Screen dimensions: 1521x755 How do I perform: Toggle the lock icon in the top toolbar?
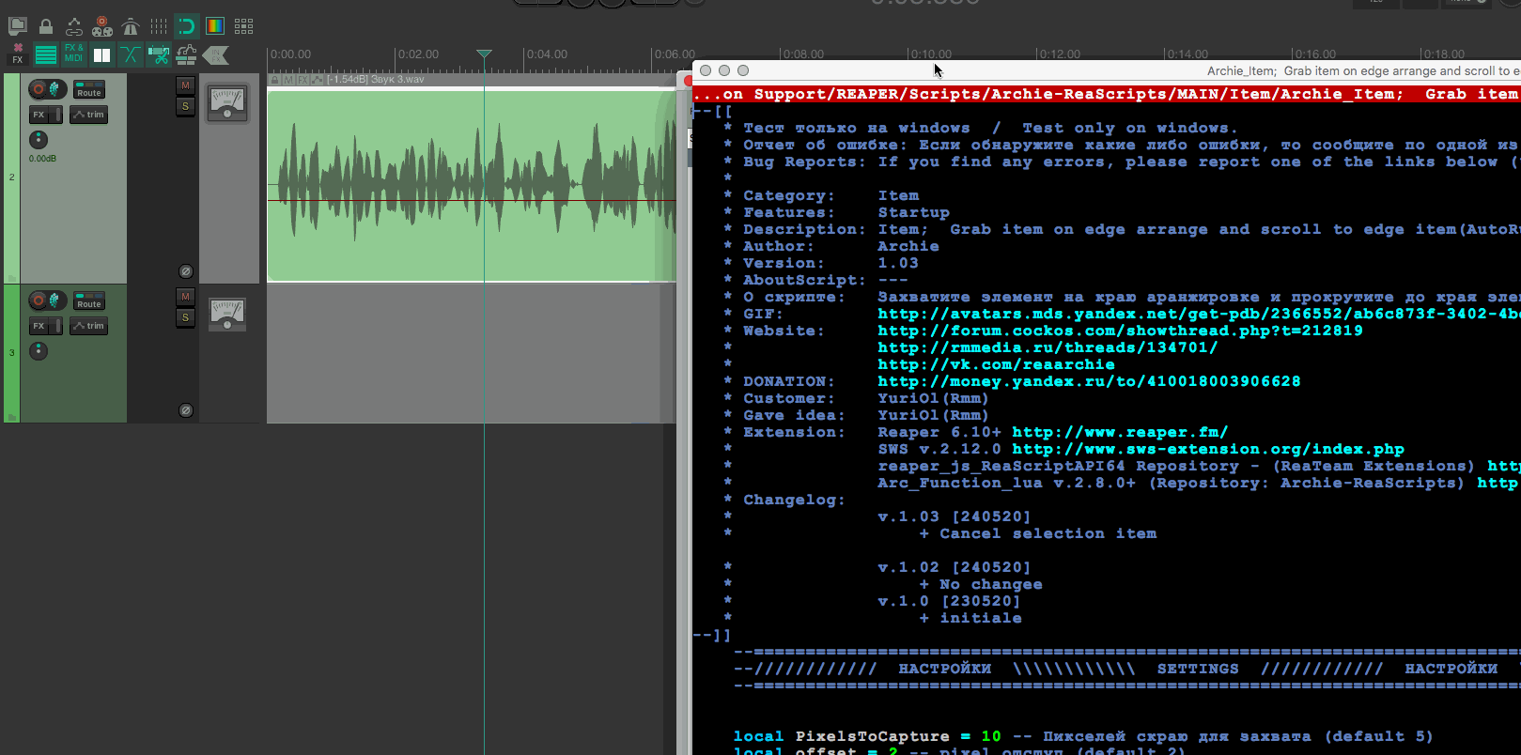point(45,26)
